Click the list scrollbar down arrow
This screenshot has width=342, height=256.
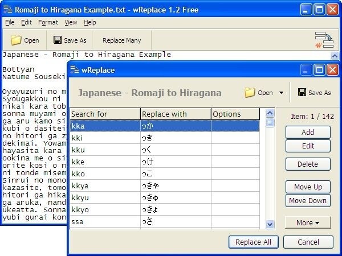click(x=270, y=224)
